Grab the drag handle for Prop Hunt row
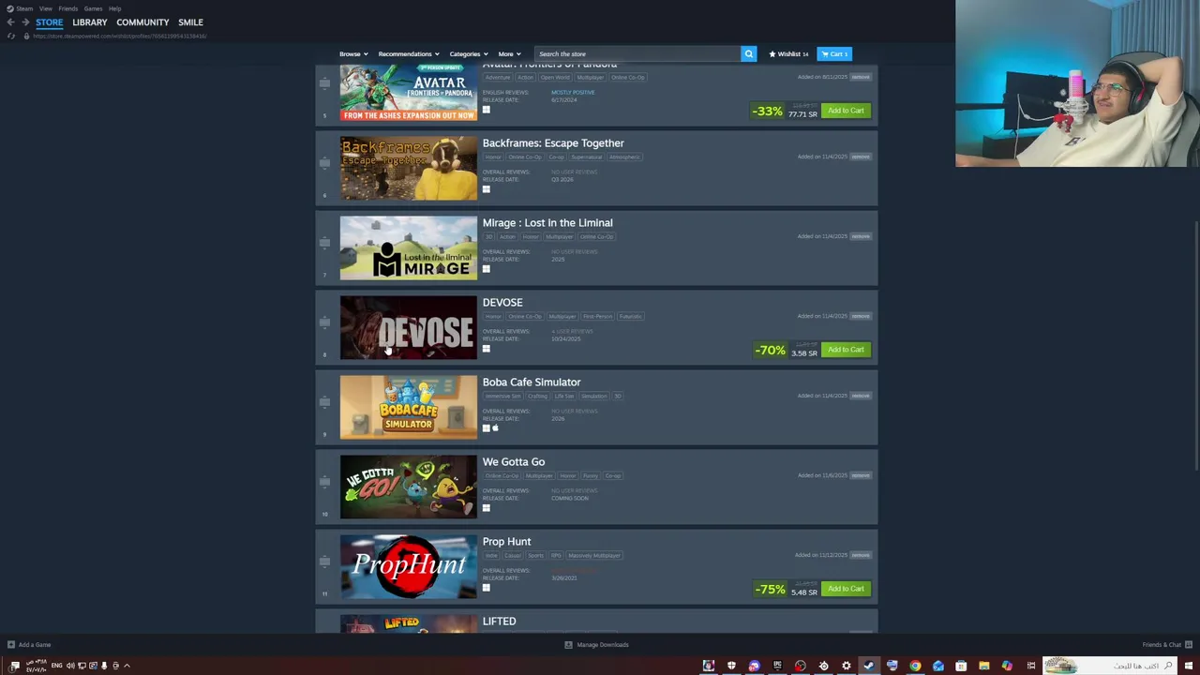The width and height of the screenshot is (1200, 675). [324, 562]
